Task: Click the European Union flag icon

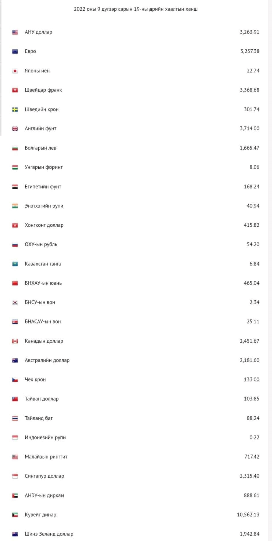Action: 15,52
